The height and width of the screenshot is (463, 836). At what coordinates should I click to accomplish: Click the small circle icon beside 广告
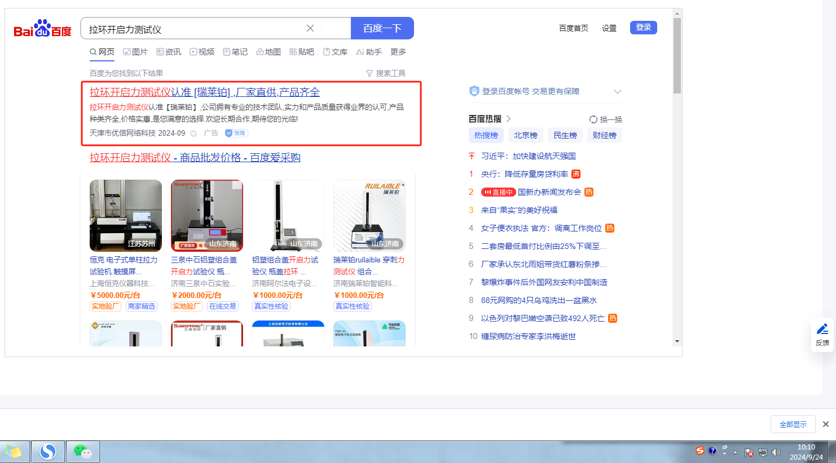tap(193, 133)
